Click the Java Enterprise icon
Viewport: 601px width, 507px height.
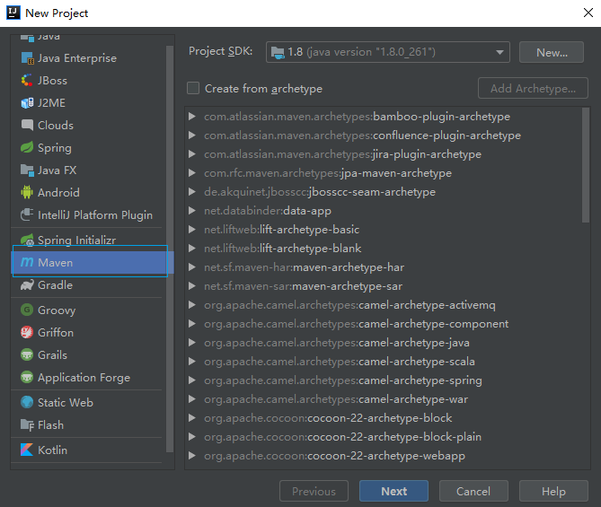pyautogui.click(x=27, y=58)
